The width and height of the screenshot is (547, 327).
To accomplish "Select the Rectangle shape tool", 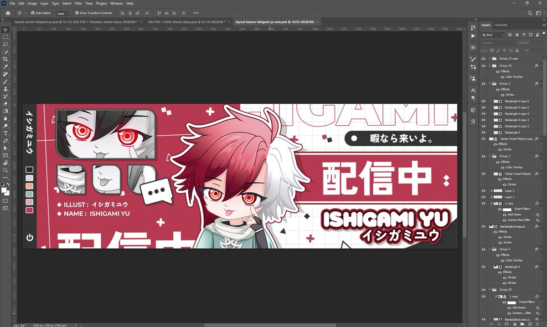I will pyautogui.click(x=5, y=155).
